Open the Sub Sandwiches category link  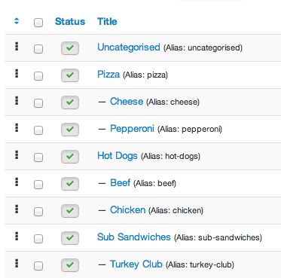coord(134,237)
